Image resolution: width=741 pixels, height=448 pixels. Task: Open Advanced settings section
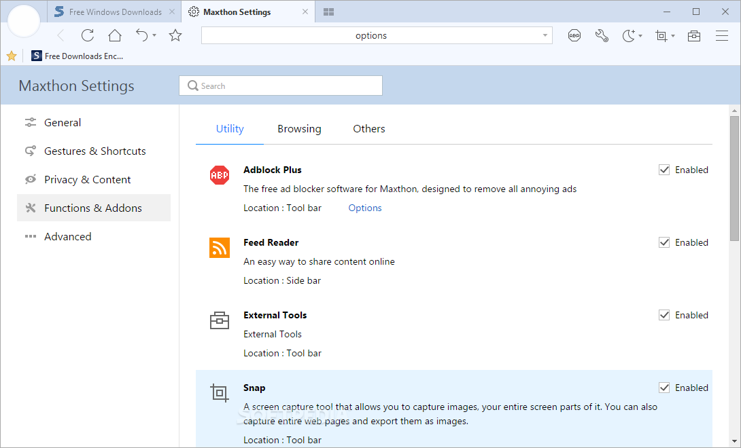[94, 236]
